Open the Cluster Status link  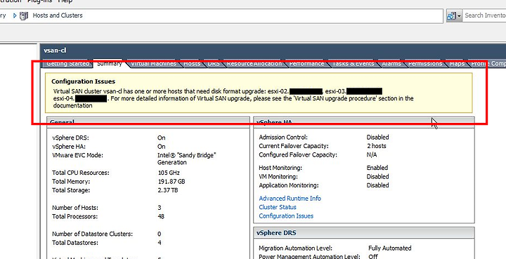pos(278,207)
